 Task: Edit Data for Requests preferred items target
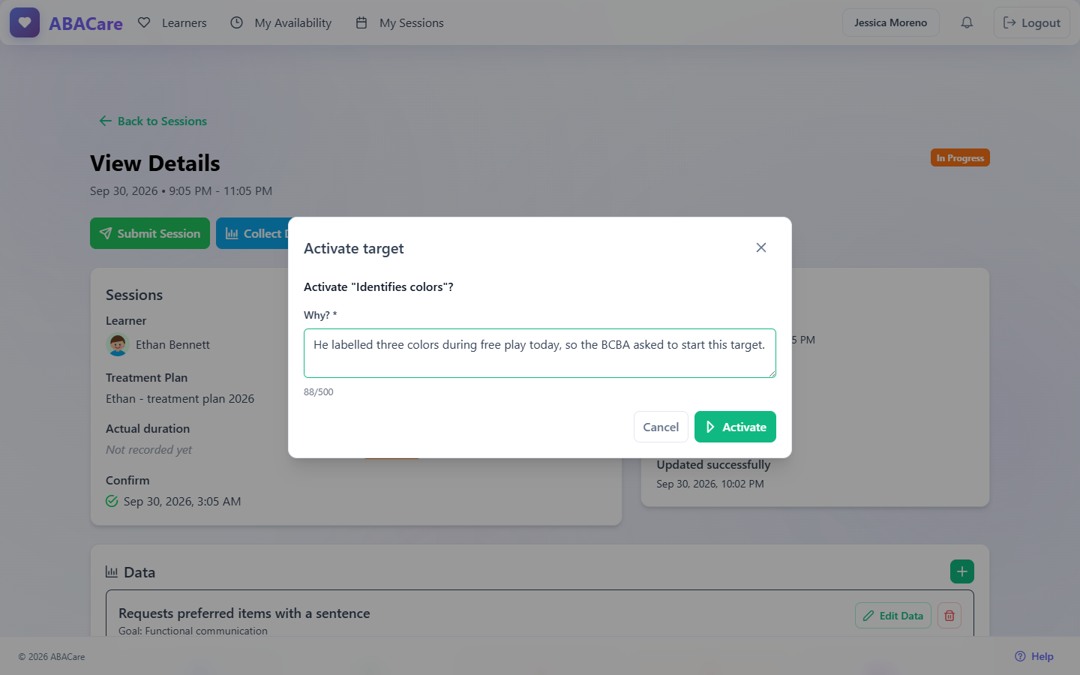click(x=893, y=616)
